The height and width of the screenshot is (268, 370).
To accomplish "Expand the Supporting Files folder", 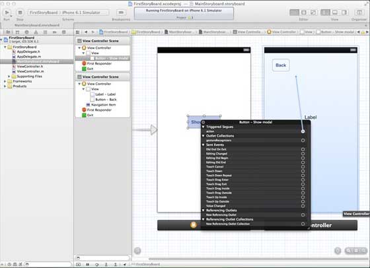I will [x=9, y=77].
